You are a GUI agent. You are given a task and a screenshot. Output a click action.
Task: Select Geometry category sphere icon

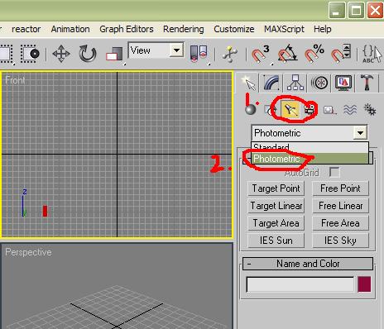pyautogui.click(x=251, y=109)
